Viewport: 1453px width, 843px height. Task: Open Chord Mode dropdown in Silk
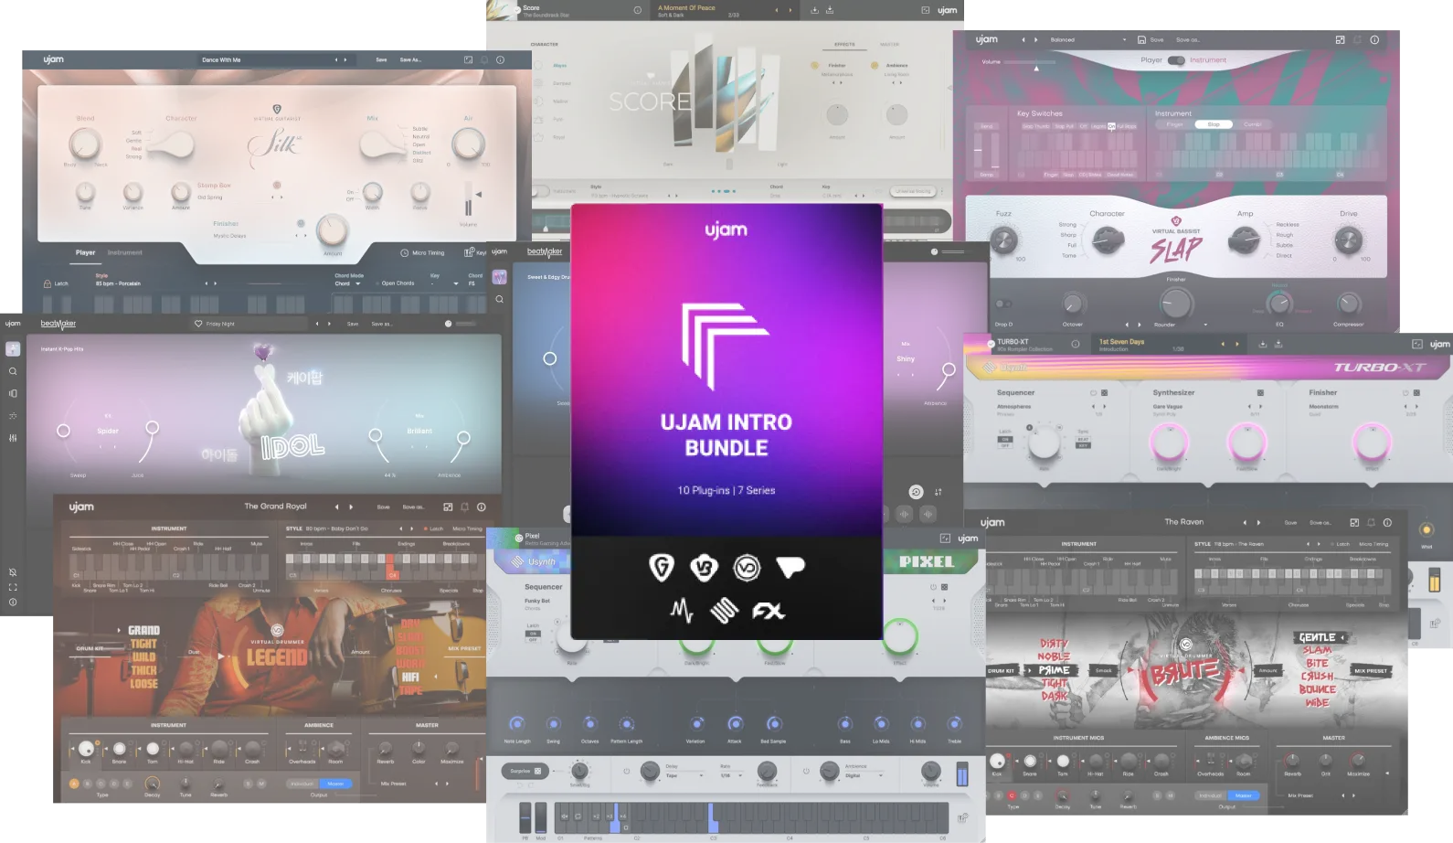[348, 283]
